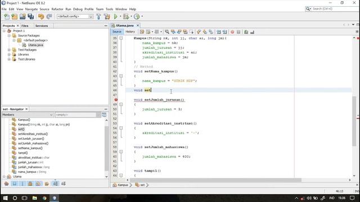This screenshot has width=360, height=202.
Task: Toggle Show Static Members filter in Navigator
Action: coord(22,183)
